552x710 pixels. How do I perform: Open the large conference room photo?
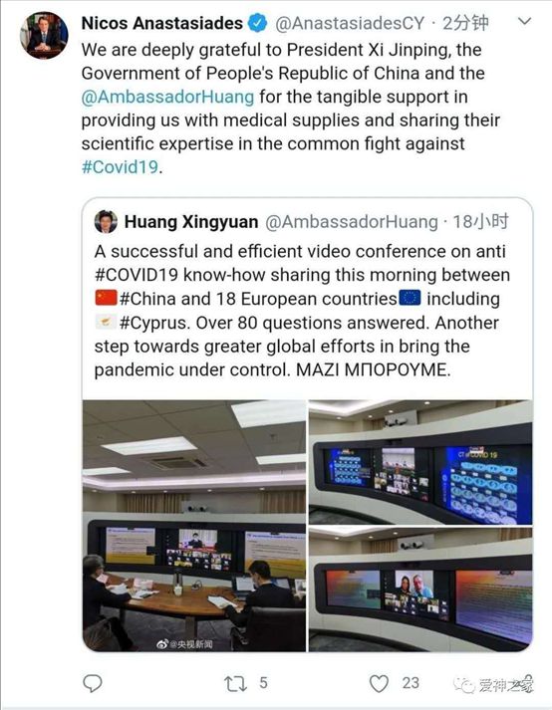point(194,526)
